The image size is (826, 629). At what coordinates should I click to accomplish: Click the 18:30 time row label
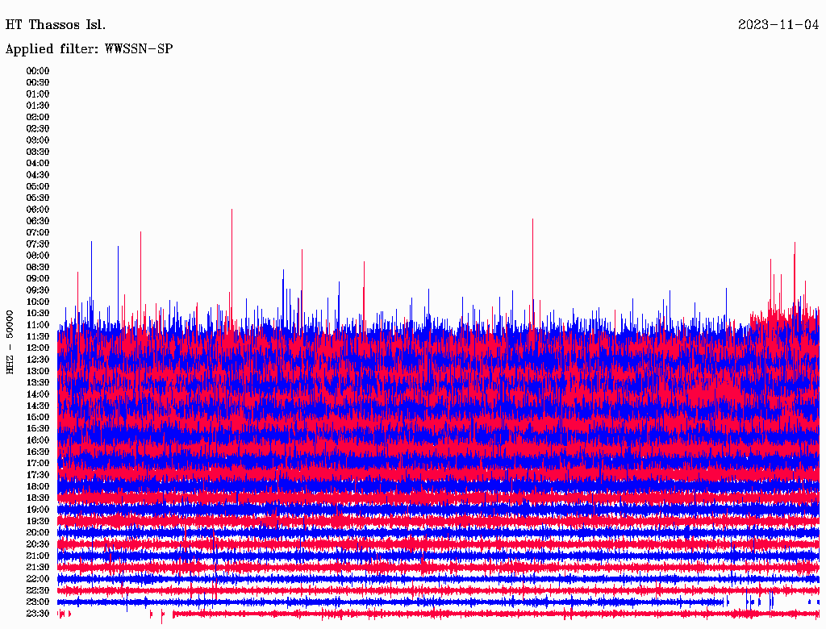[38, 498]
